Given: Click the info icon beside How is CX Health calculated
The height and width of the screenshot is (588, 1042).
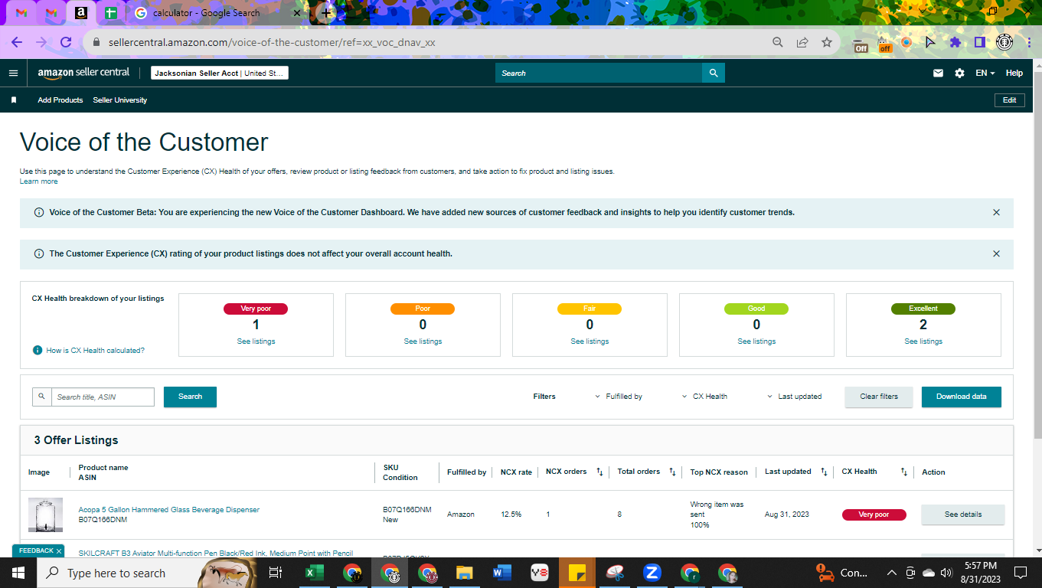Looking at the screenshot, I should [x=38, y=350].
